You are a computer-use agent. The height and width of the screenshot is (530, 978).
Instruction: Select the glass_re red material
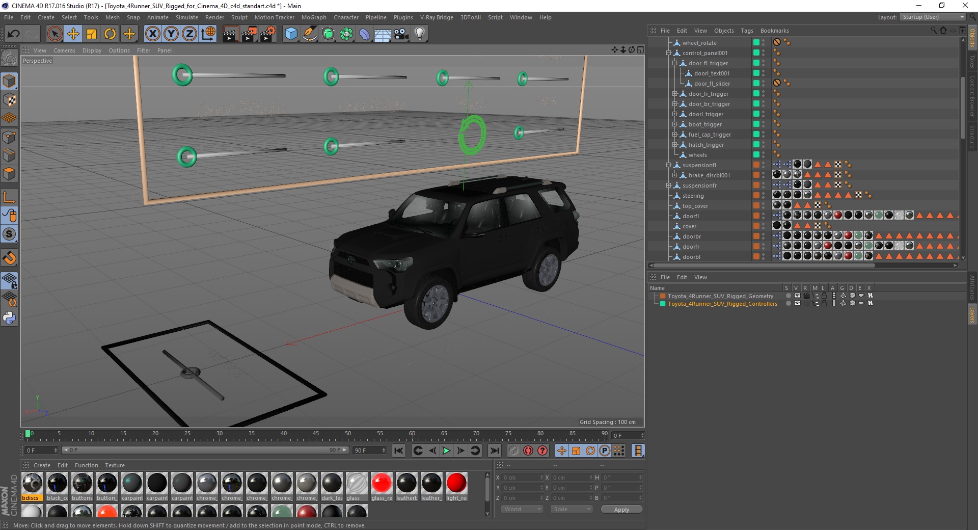382,487
